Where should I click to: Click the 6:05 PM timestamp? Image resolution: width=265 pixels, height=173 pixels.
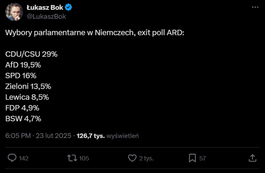pos(18,136)
